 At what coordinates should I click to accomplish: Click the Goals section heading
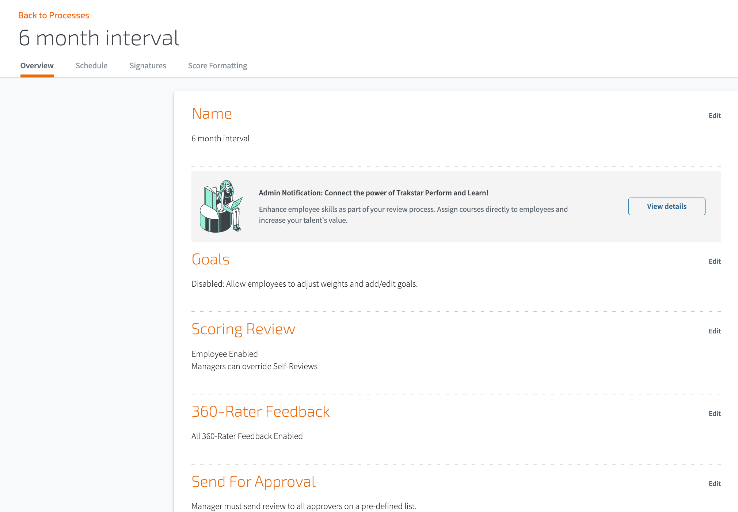(x=210, y=259)
